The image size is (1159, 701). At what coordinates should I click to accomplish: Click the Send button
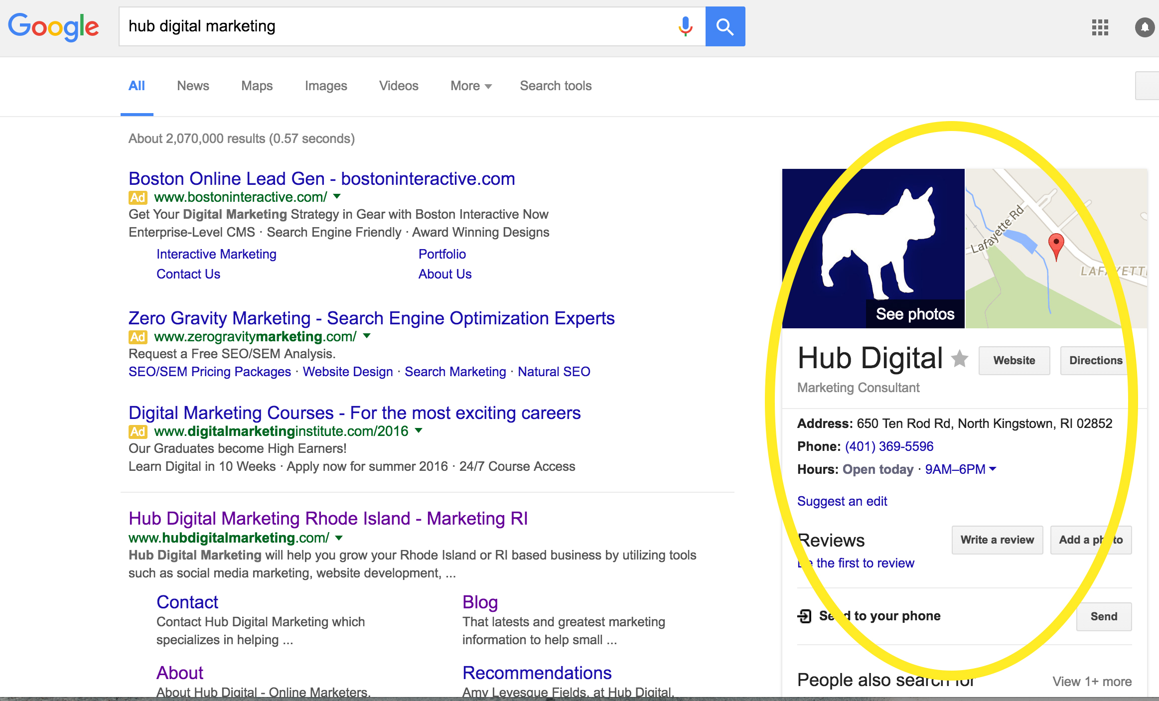click(1104, 616)
